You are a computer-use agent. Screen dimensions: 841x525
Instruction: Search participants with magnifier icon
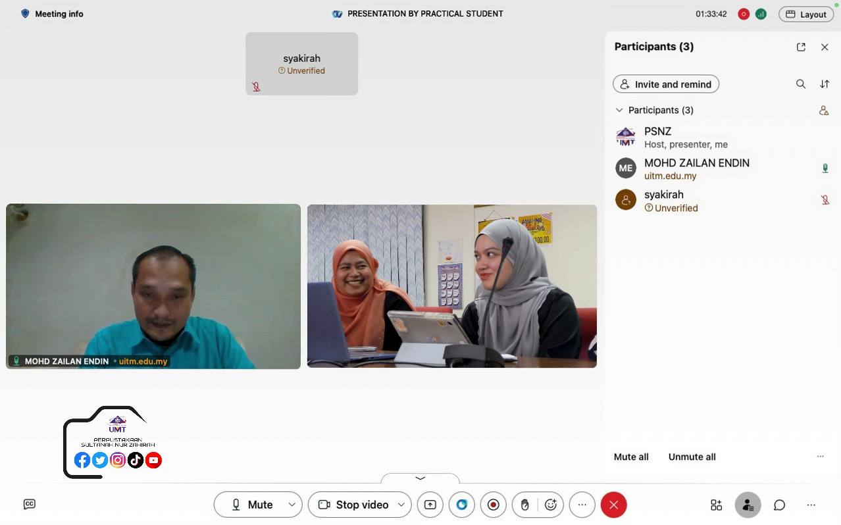coord(801,84)
